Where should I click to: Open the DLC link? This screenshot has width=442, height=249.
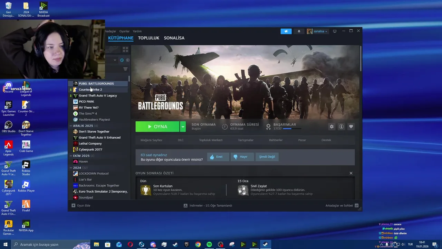coord(181,140)
